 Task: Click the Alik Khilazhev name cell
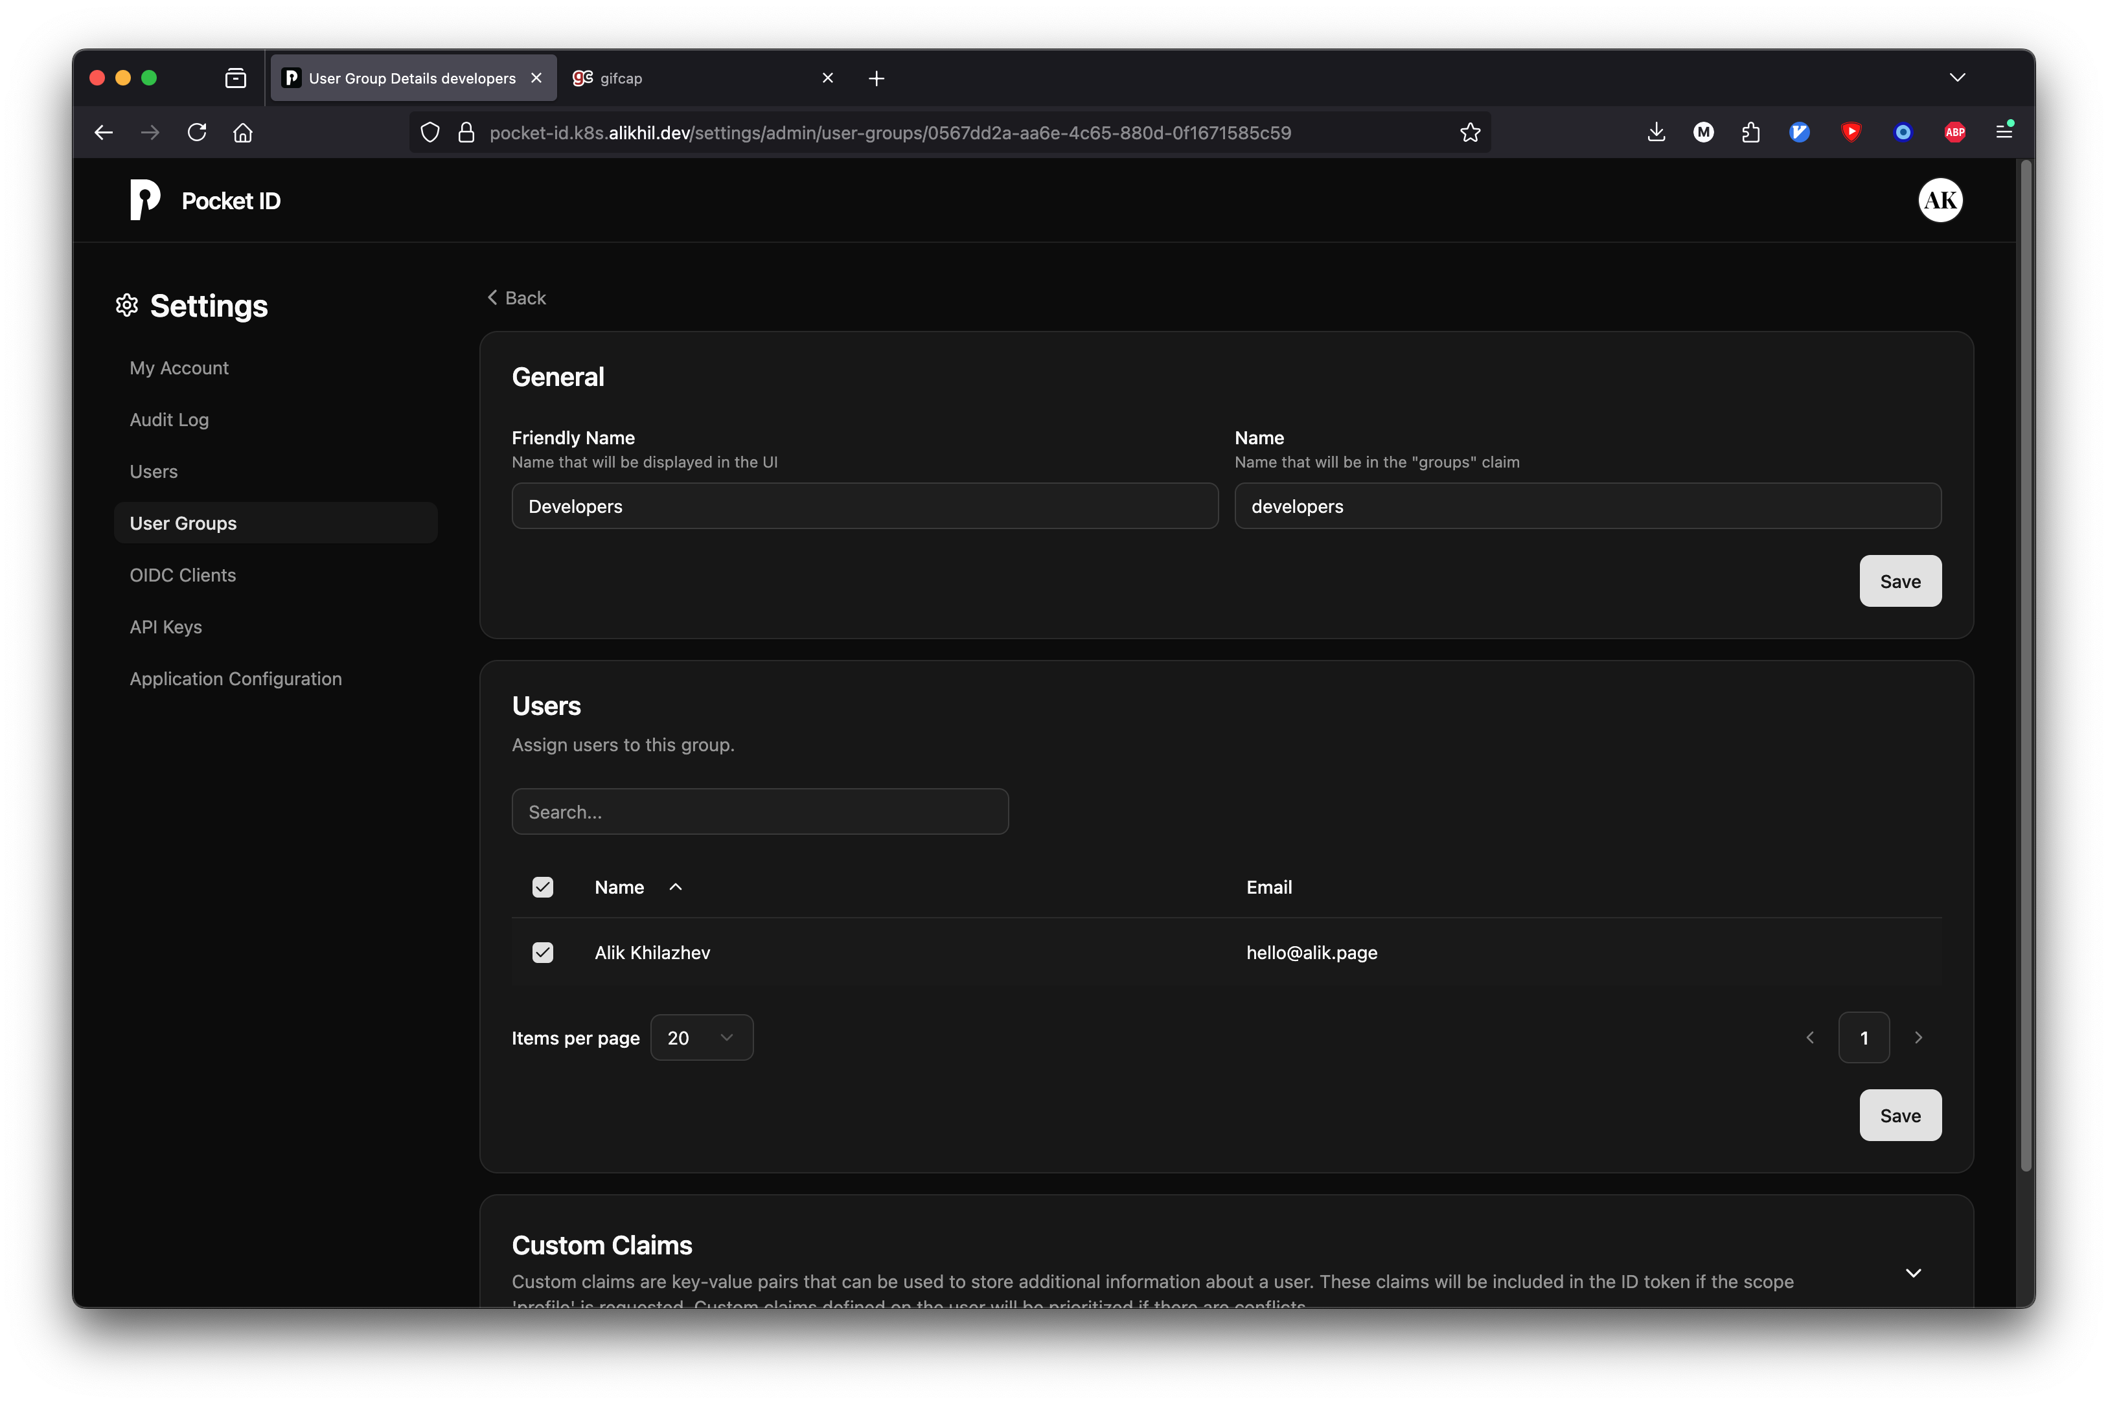pos(652,952)
